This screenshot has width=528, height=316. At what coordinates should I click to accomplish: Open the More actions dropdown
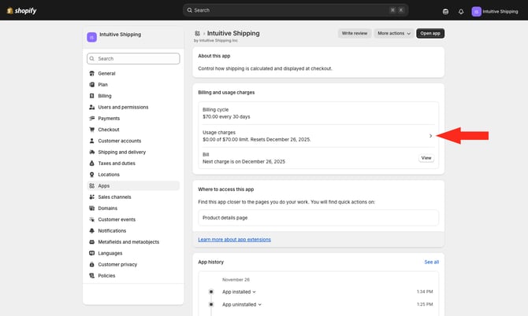(x=394, y=33)
